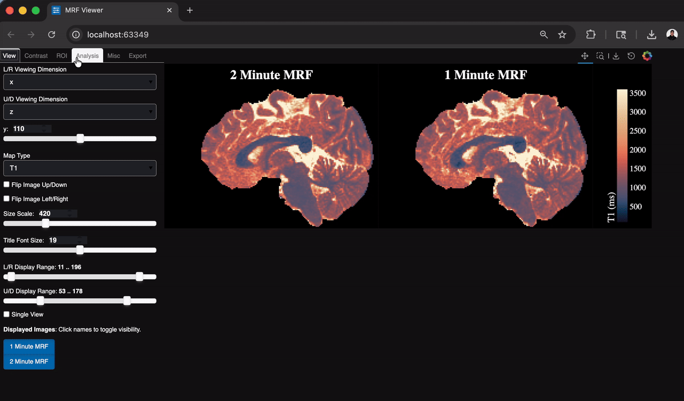
Task: Open the Map Type dropdown
Action: click(x=79, y=168)
